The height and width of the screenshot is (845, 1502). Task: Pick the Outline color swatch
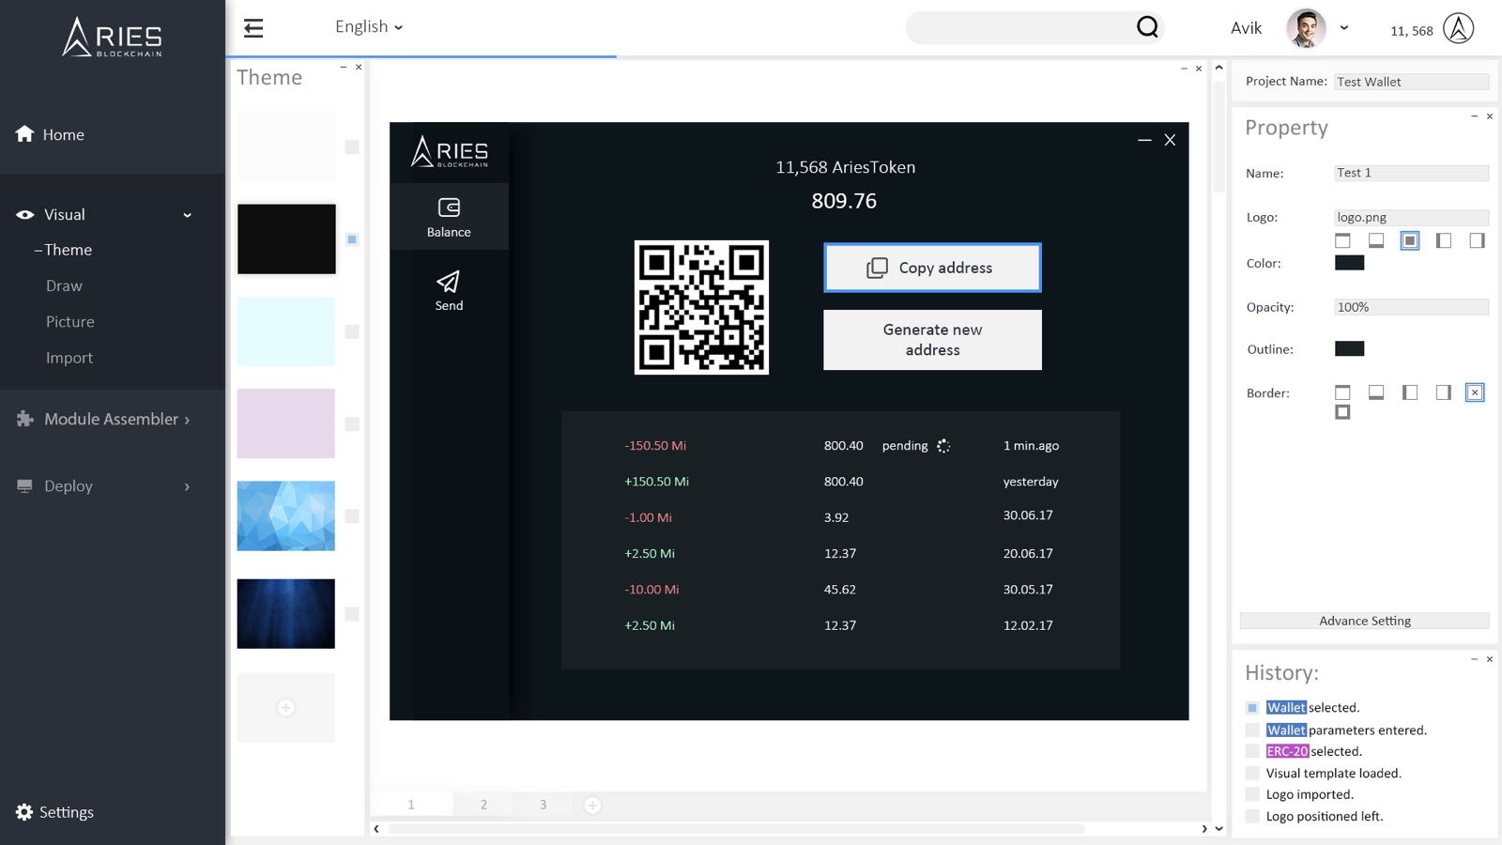1349,349
